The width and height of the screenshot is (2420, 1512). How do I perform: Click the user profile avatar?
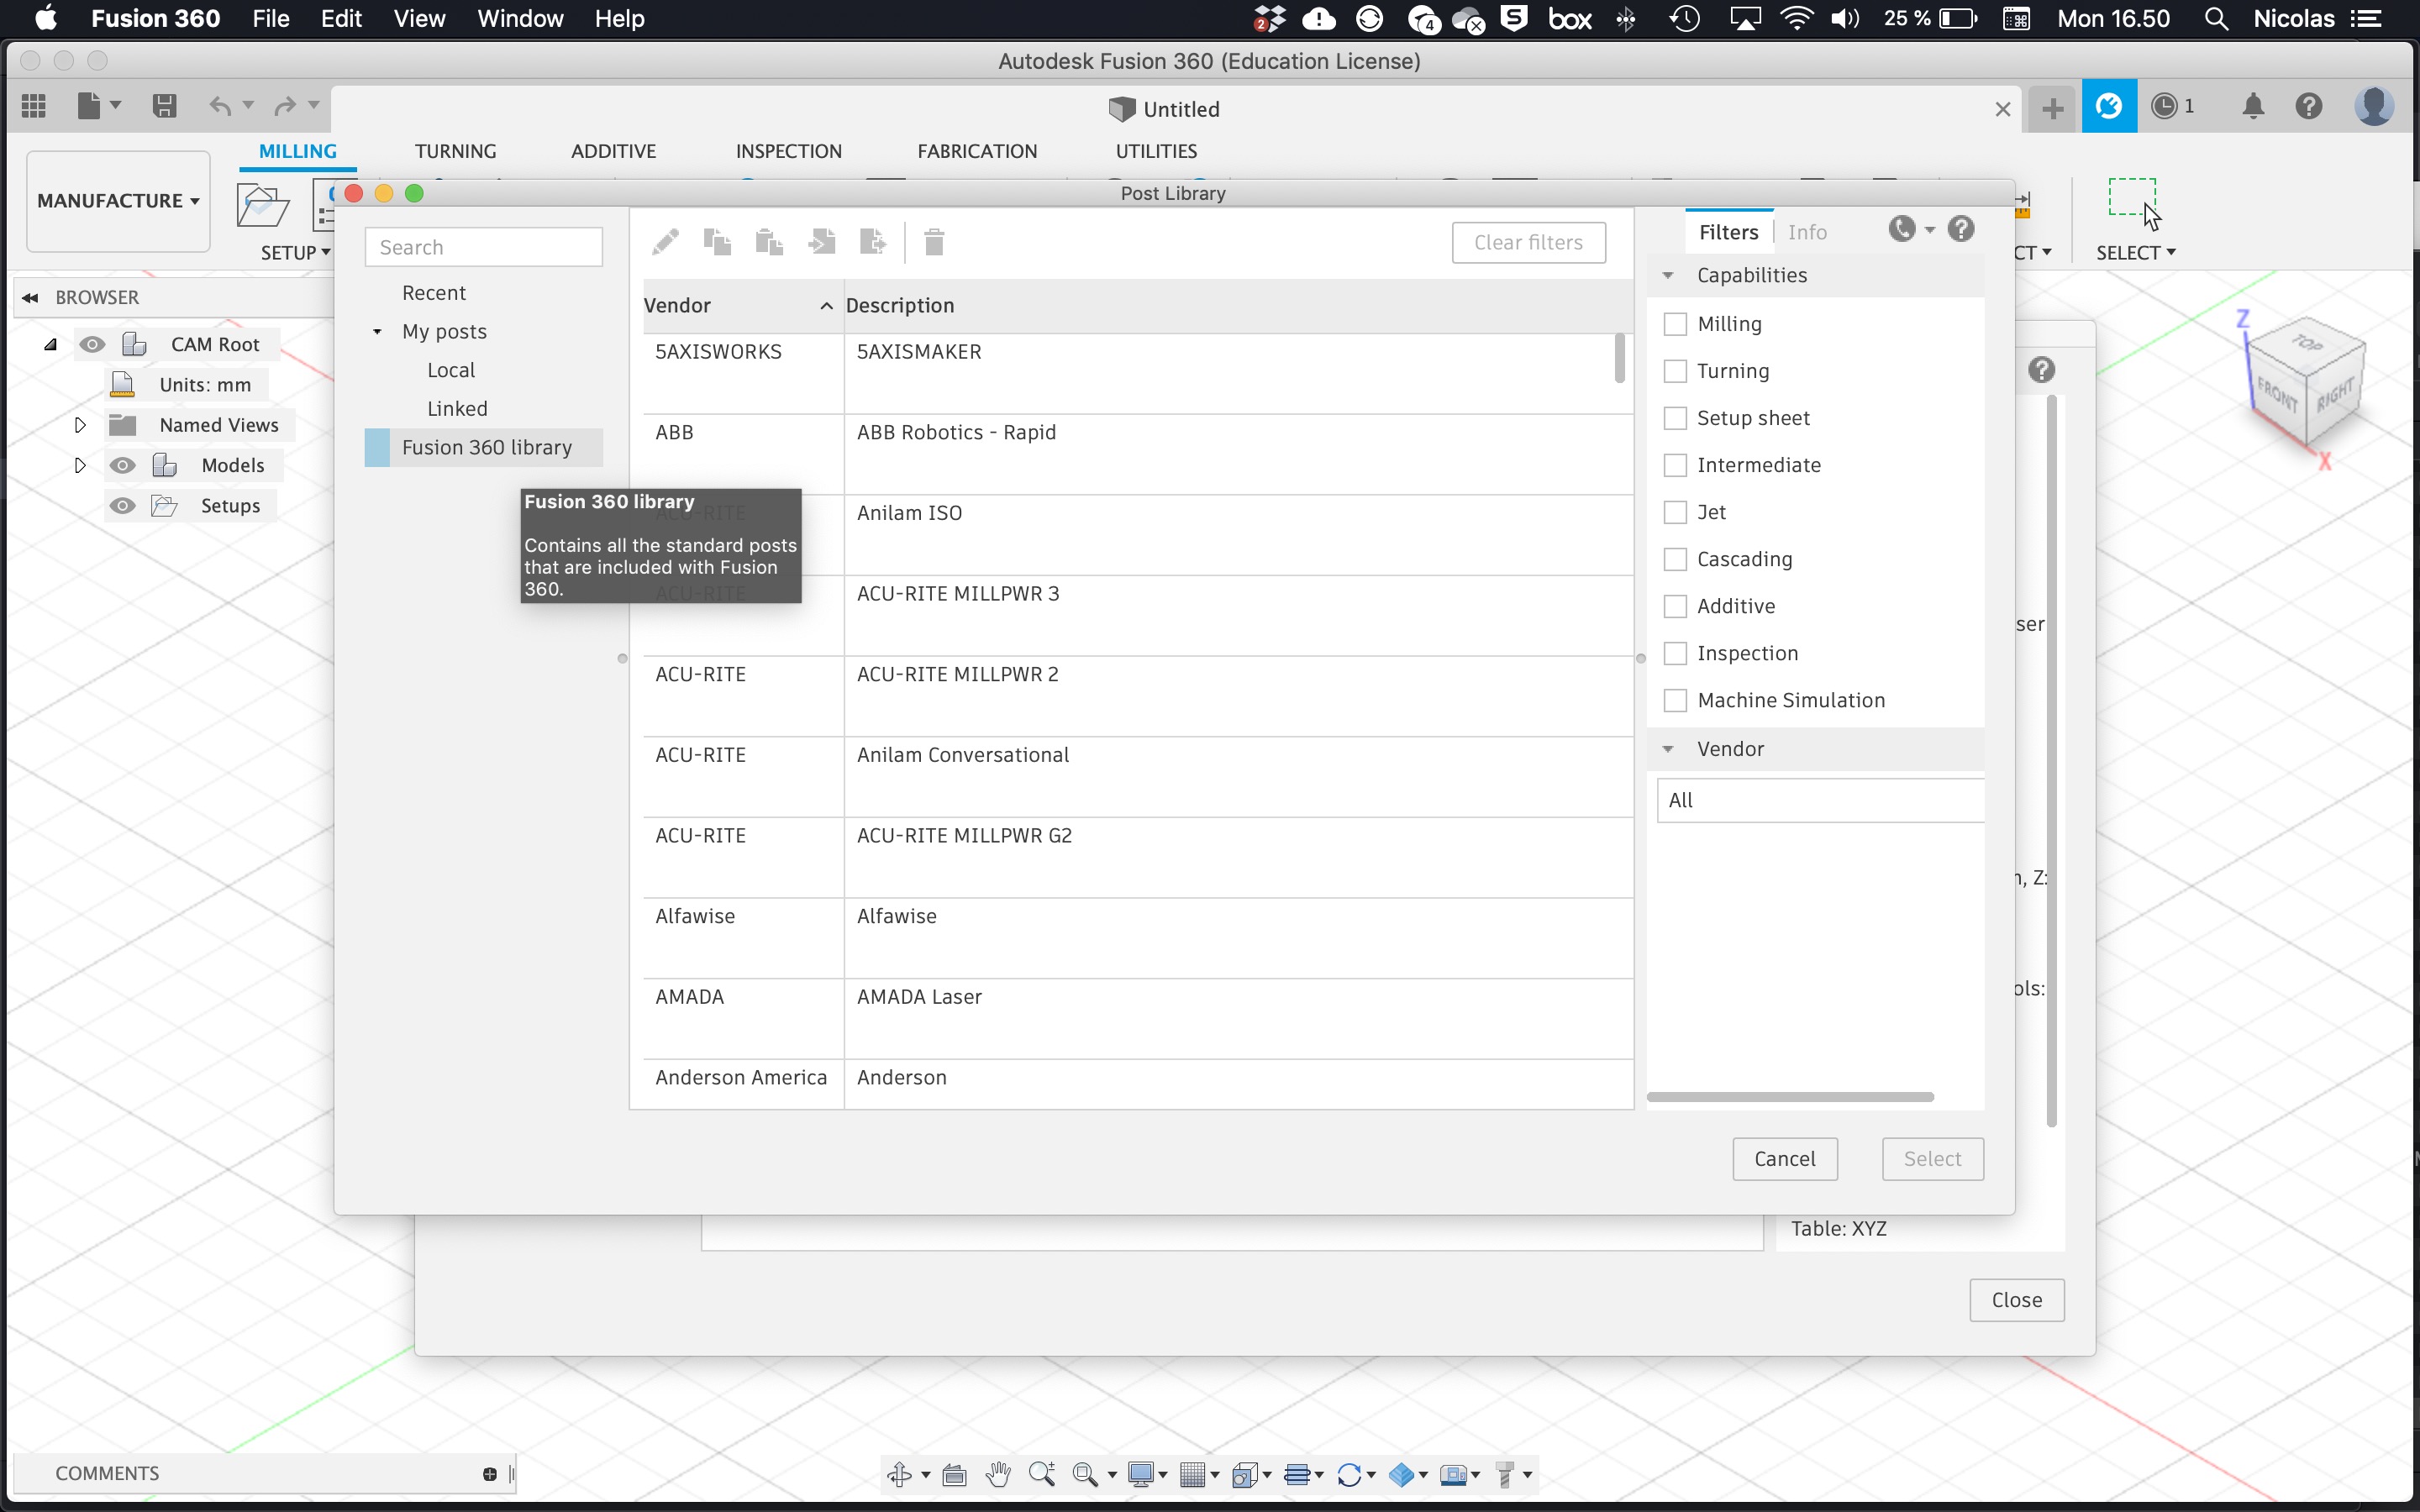point(2374,106)
